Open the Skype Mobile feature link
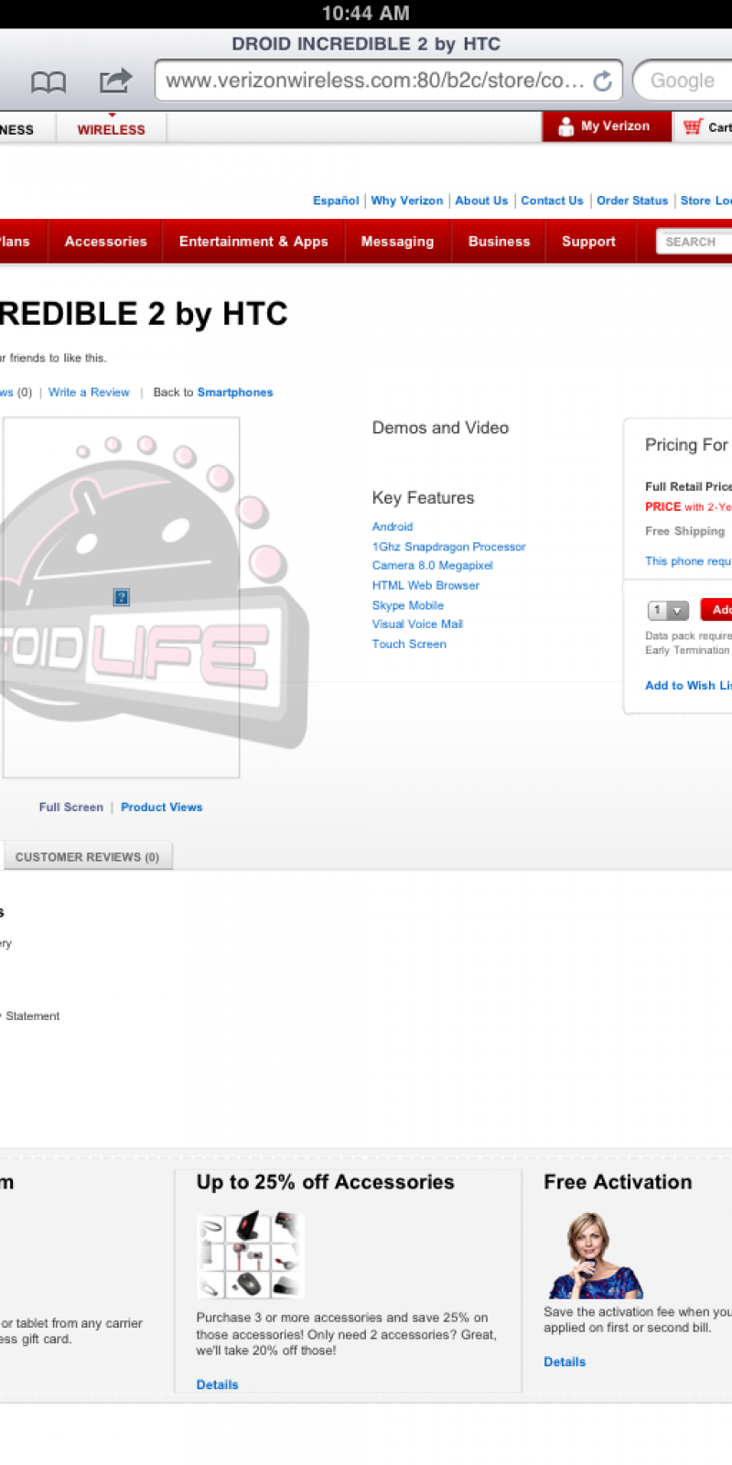This screenshot has width=732, height=1465. [x=407, y=605]
